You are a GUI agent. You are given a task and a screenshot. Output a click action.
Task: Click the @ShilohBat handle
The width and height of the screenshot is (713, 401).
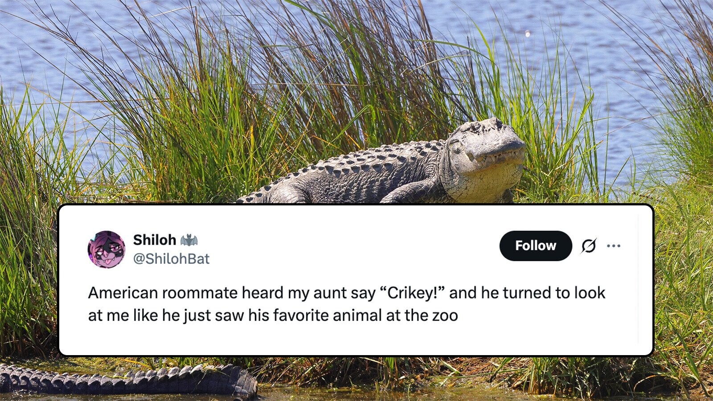(171, 258)
